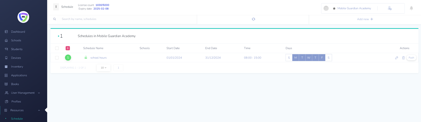The image size is (421, 122).
Task: Check the select-all schedules checkbox
Action: pyautogui.click(x=57, y=48)
